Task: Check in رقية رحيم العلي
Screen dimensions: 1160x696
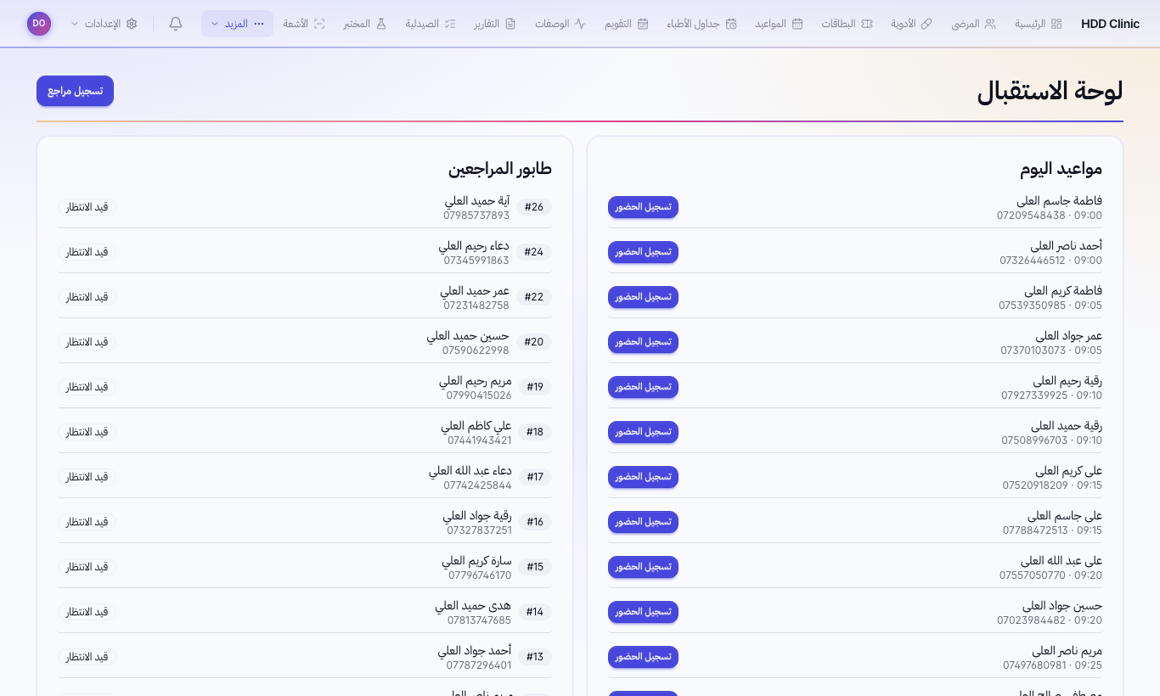Action: click(x=643, y=387)
